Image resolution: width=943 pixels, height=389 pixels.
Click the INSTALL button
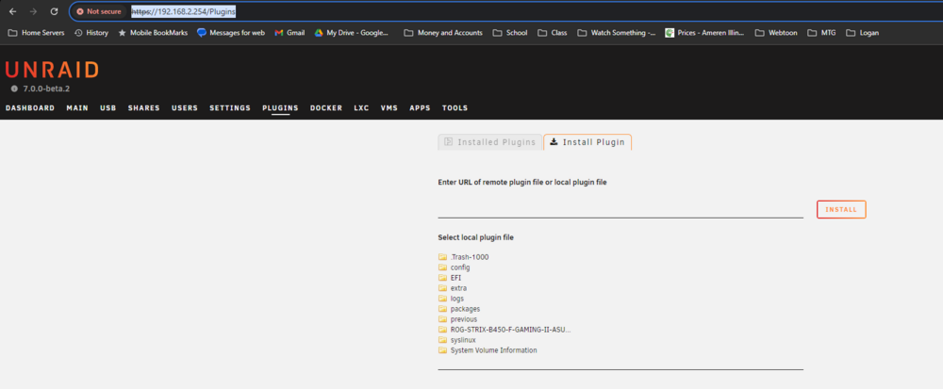tap(841, 209)
